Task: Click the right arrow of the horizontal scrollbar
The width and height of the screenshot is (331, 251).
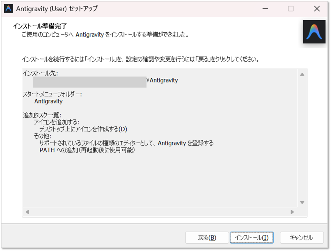Action: [292, 212]
